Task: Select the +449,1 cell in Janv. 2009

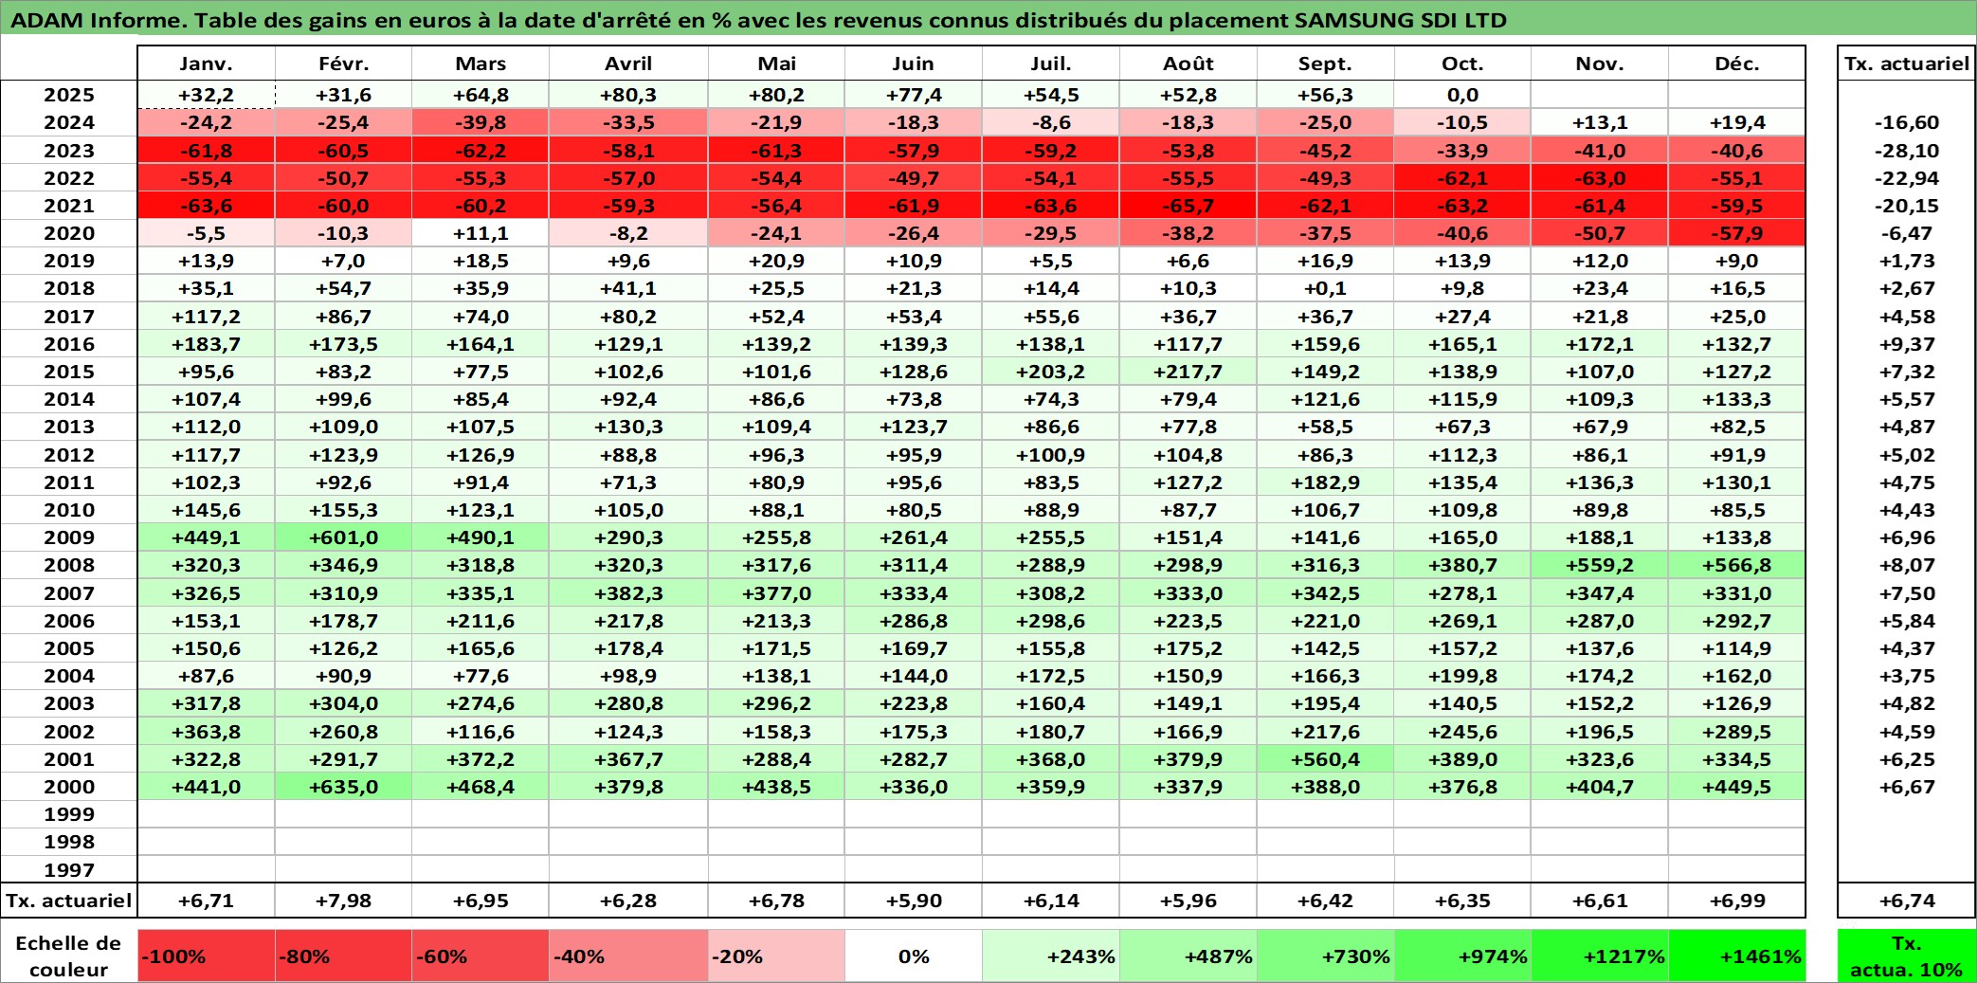Action: (x=207, y=537)
